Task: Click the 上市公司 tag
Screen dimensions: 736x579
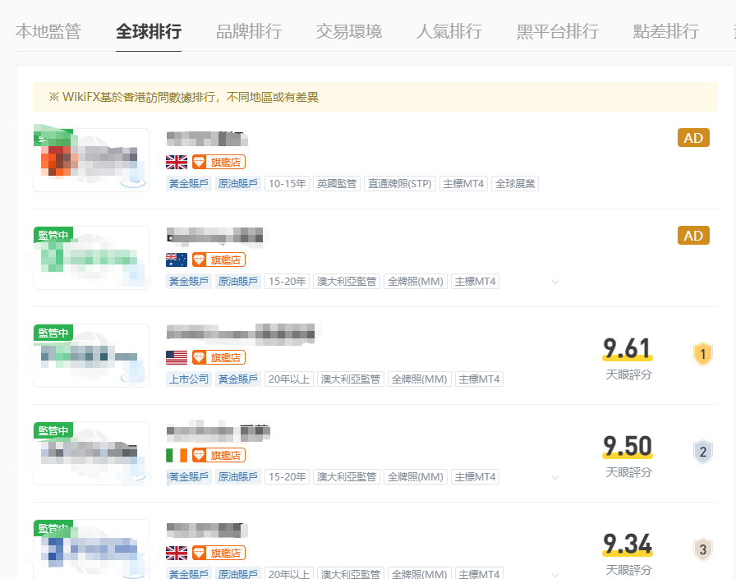Action: (x=189, y=379)
